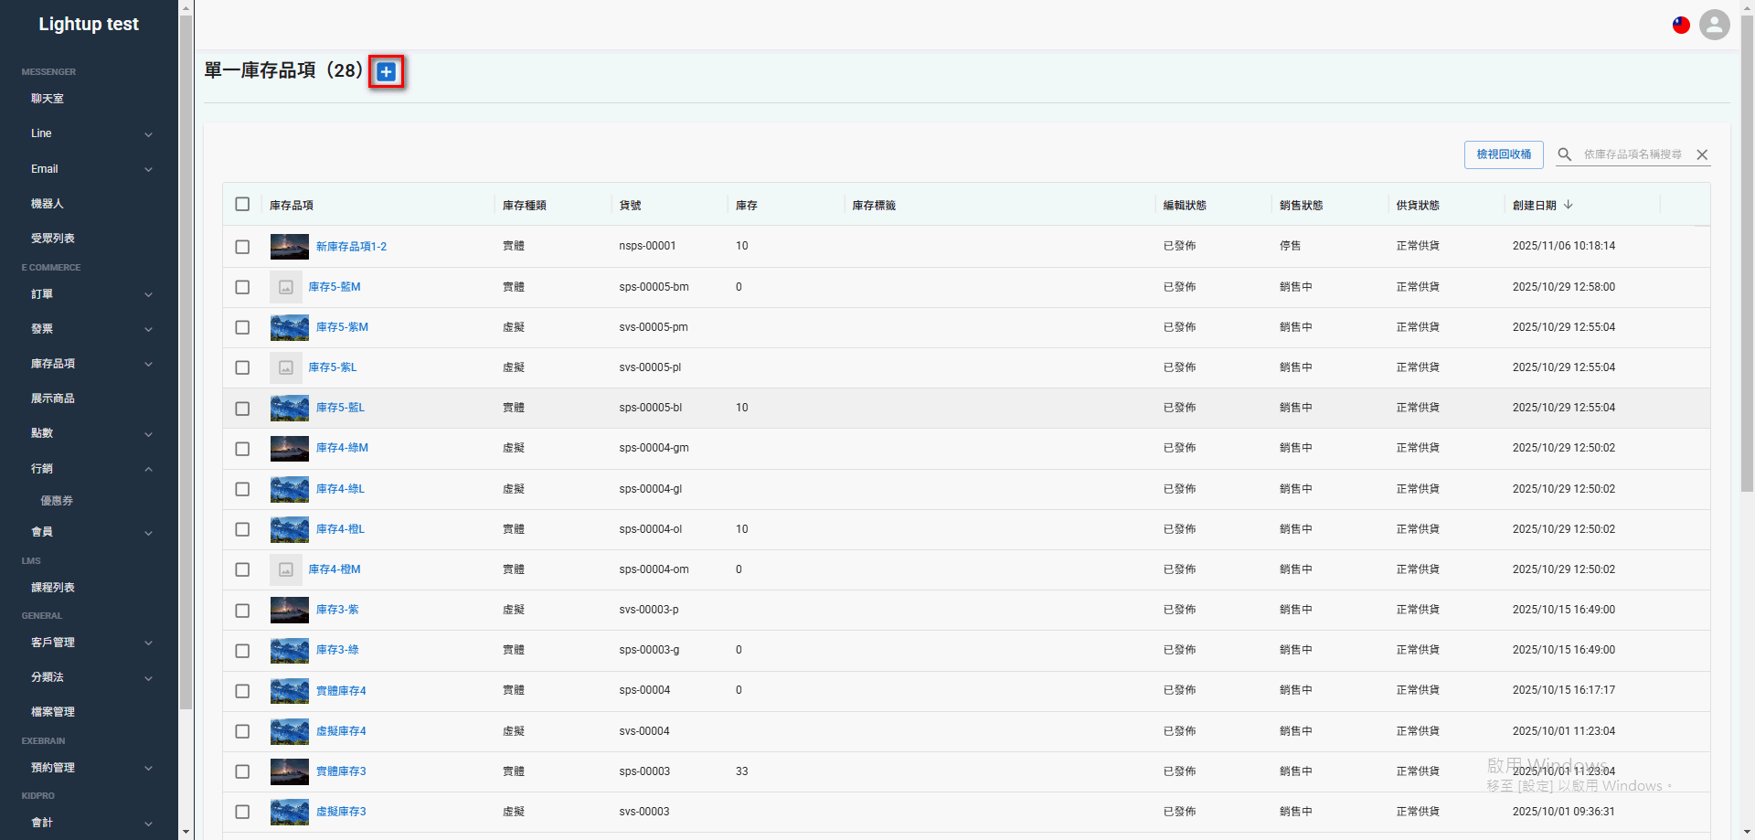Viewport: 1755px width, 840px height.
Task: Select the 庫存4-橙L row checkbox
Action: [x=242, y=529]
